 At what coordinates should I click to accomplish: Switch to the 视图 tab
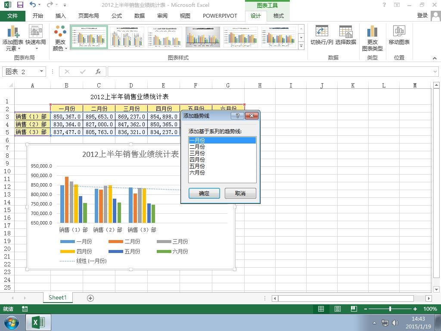tap(185, 16)
